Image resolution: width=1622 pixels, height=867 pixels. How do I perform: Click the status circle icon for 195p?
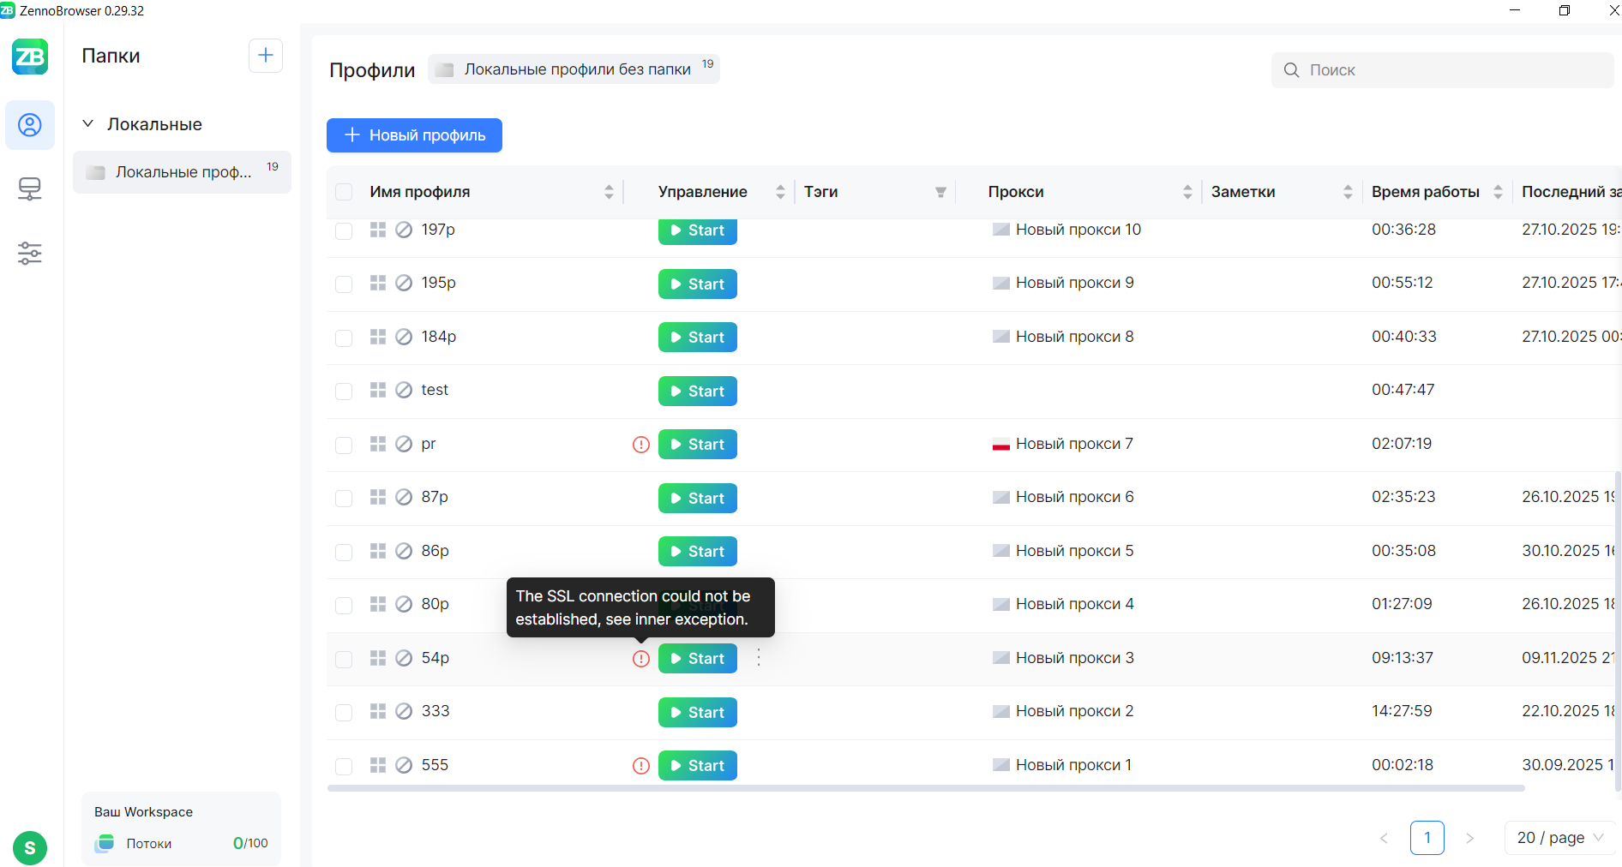(x=404, y=283)
